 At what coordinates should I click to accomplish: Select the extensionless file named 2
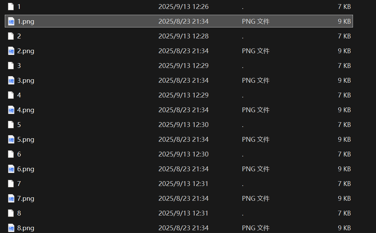(19, 36)
